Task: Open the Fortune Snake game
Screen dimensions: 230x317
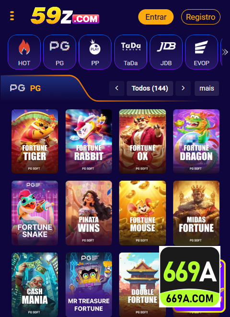Action: point(34,213)
